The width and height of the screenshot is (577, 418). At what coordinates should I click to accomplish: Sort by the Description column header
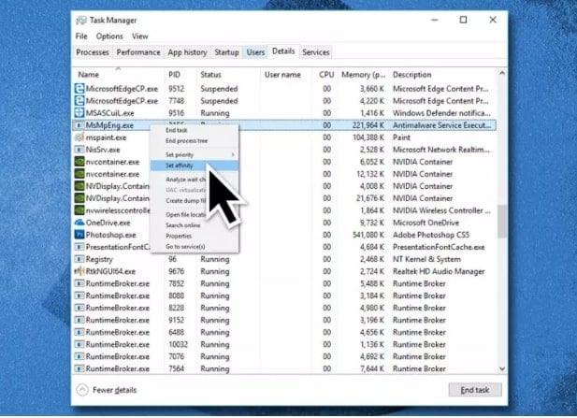tap(441, 75)
